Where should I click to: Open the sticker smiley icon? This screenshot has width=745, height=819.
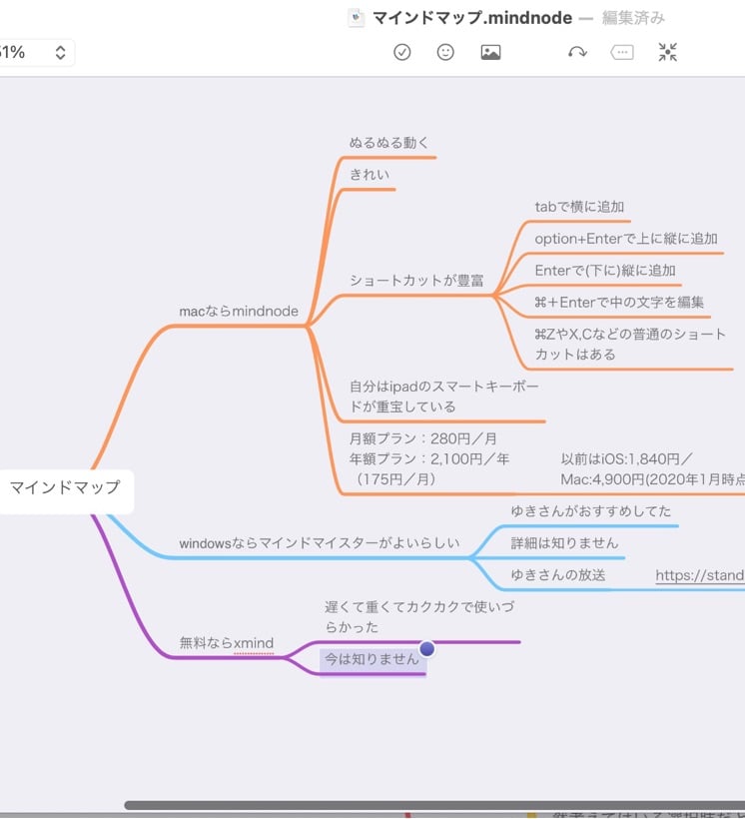[445, 52]
